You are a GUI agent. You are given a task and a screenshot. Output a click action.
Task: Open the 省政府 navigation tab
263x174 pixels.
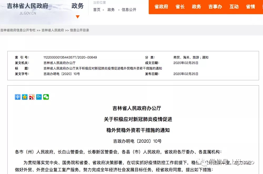tap(161, 7)
